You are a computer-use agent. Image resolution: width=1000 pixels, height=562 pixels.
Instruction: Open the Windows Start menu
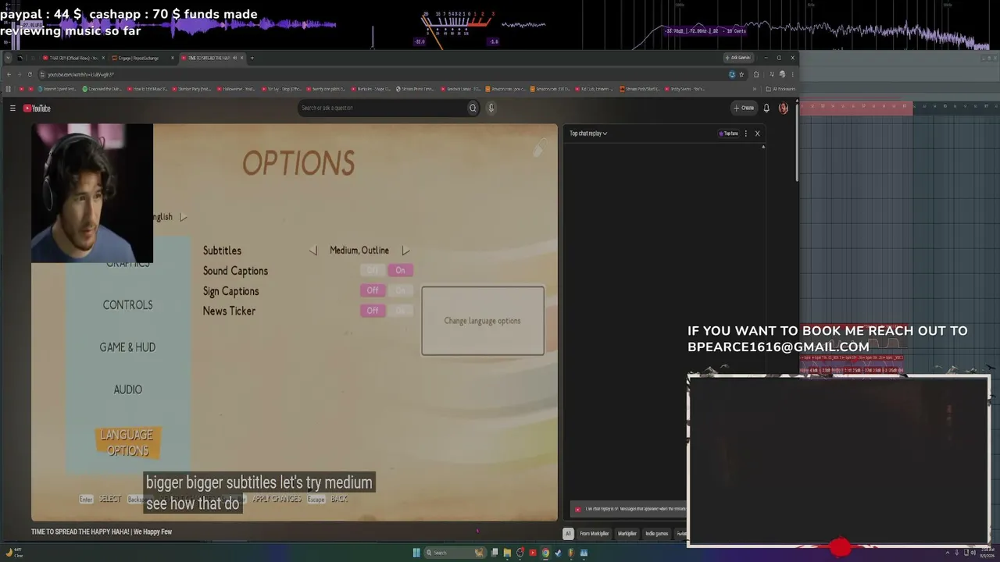[416, 553]
